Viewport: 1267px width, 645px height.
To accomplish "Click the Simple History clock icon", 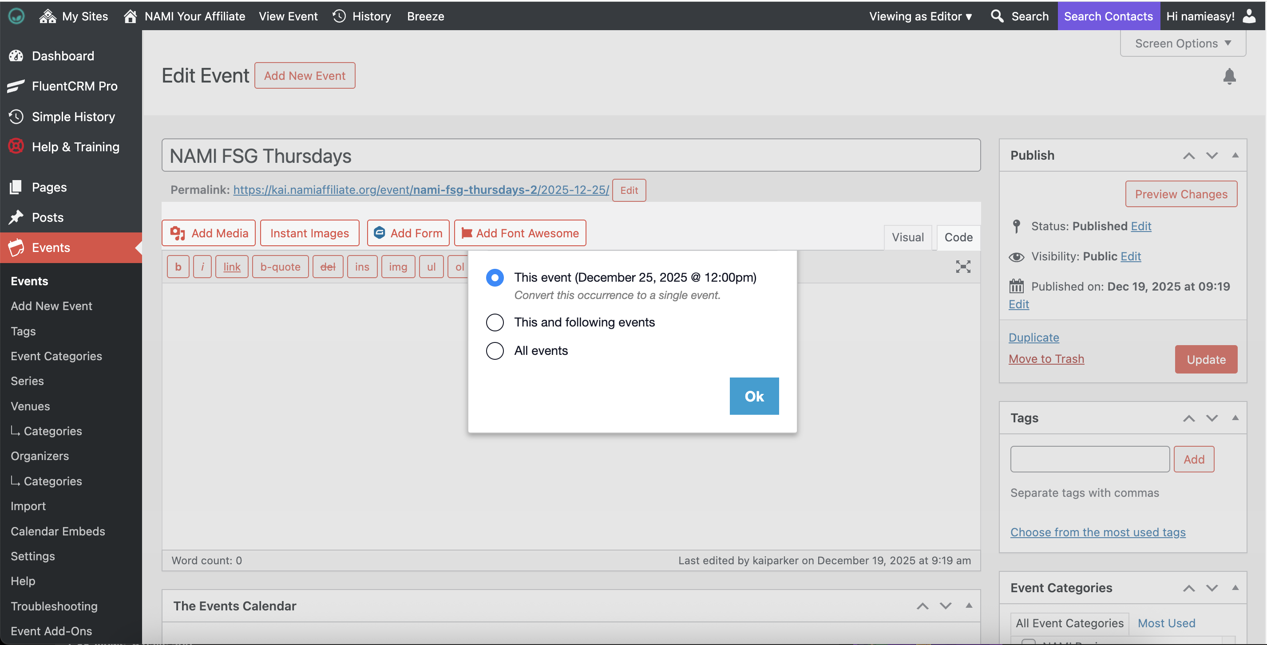I will coord(16,117).
